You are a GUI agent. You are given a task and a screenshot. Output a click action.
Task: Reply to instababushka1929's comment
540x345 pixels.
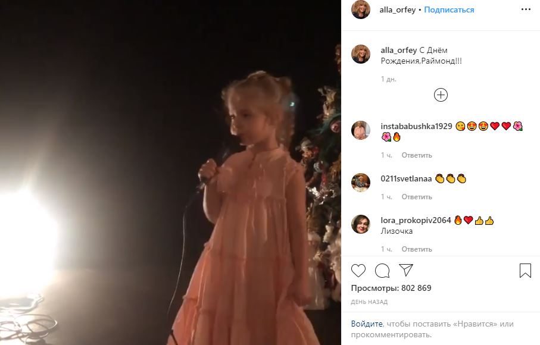tap(417, 155)
